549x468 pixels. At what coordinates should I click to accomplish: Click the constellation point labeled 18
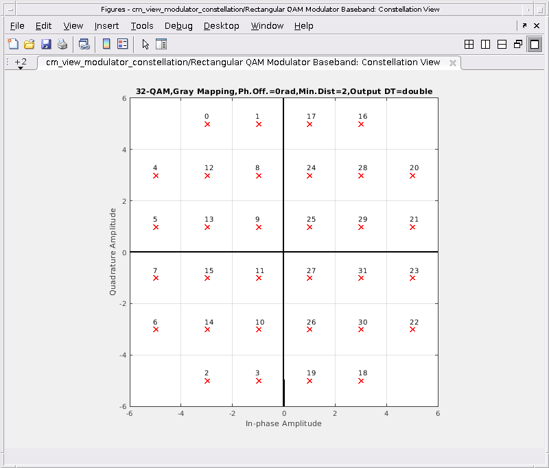[x=361, y=381]
